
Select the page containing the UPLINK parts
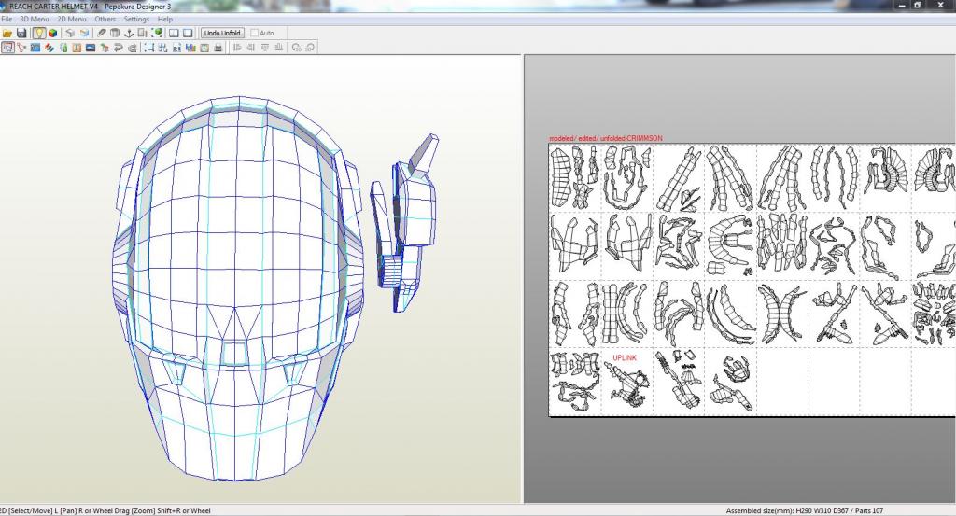627,382
